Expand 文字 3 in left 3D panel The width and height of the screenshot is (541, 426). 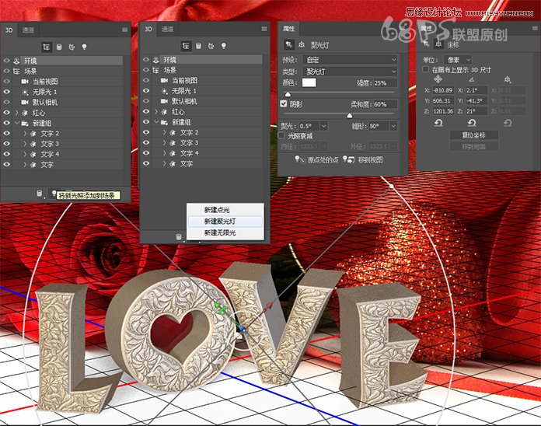pos(25,144)
